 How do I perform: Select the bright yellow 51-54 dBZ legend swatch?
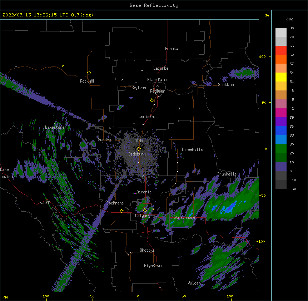281,77
